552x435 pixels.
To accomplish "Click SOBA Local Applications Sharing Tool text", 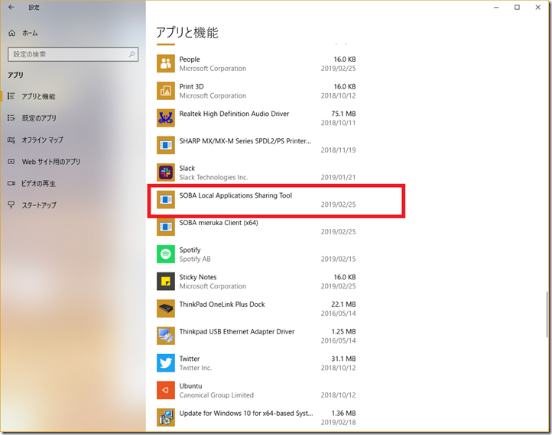I will (235, 195).
